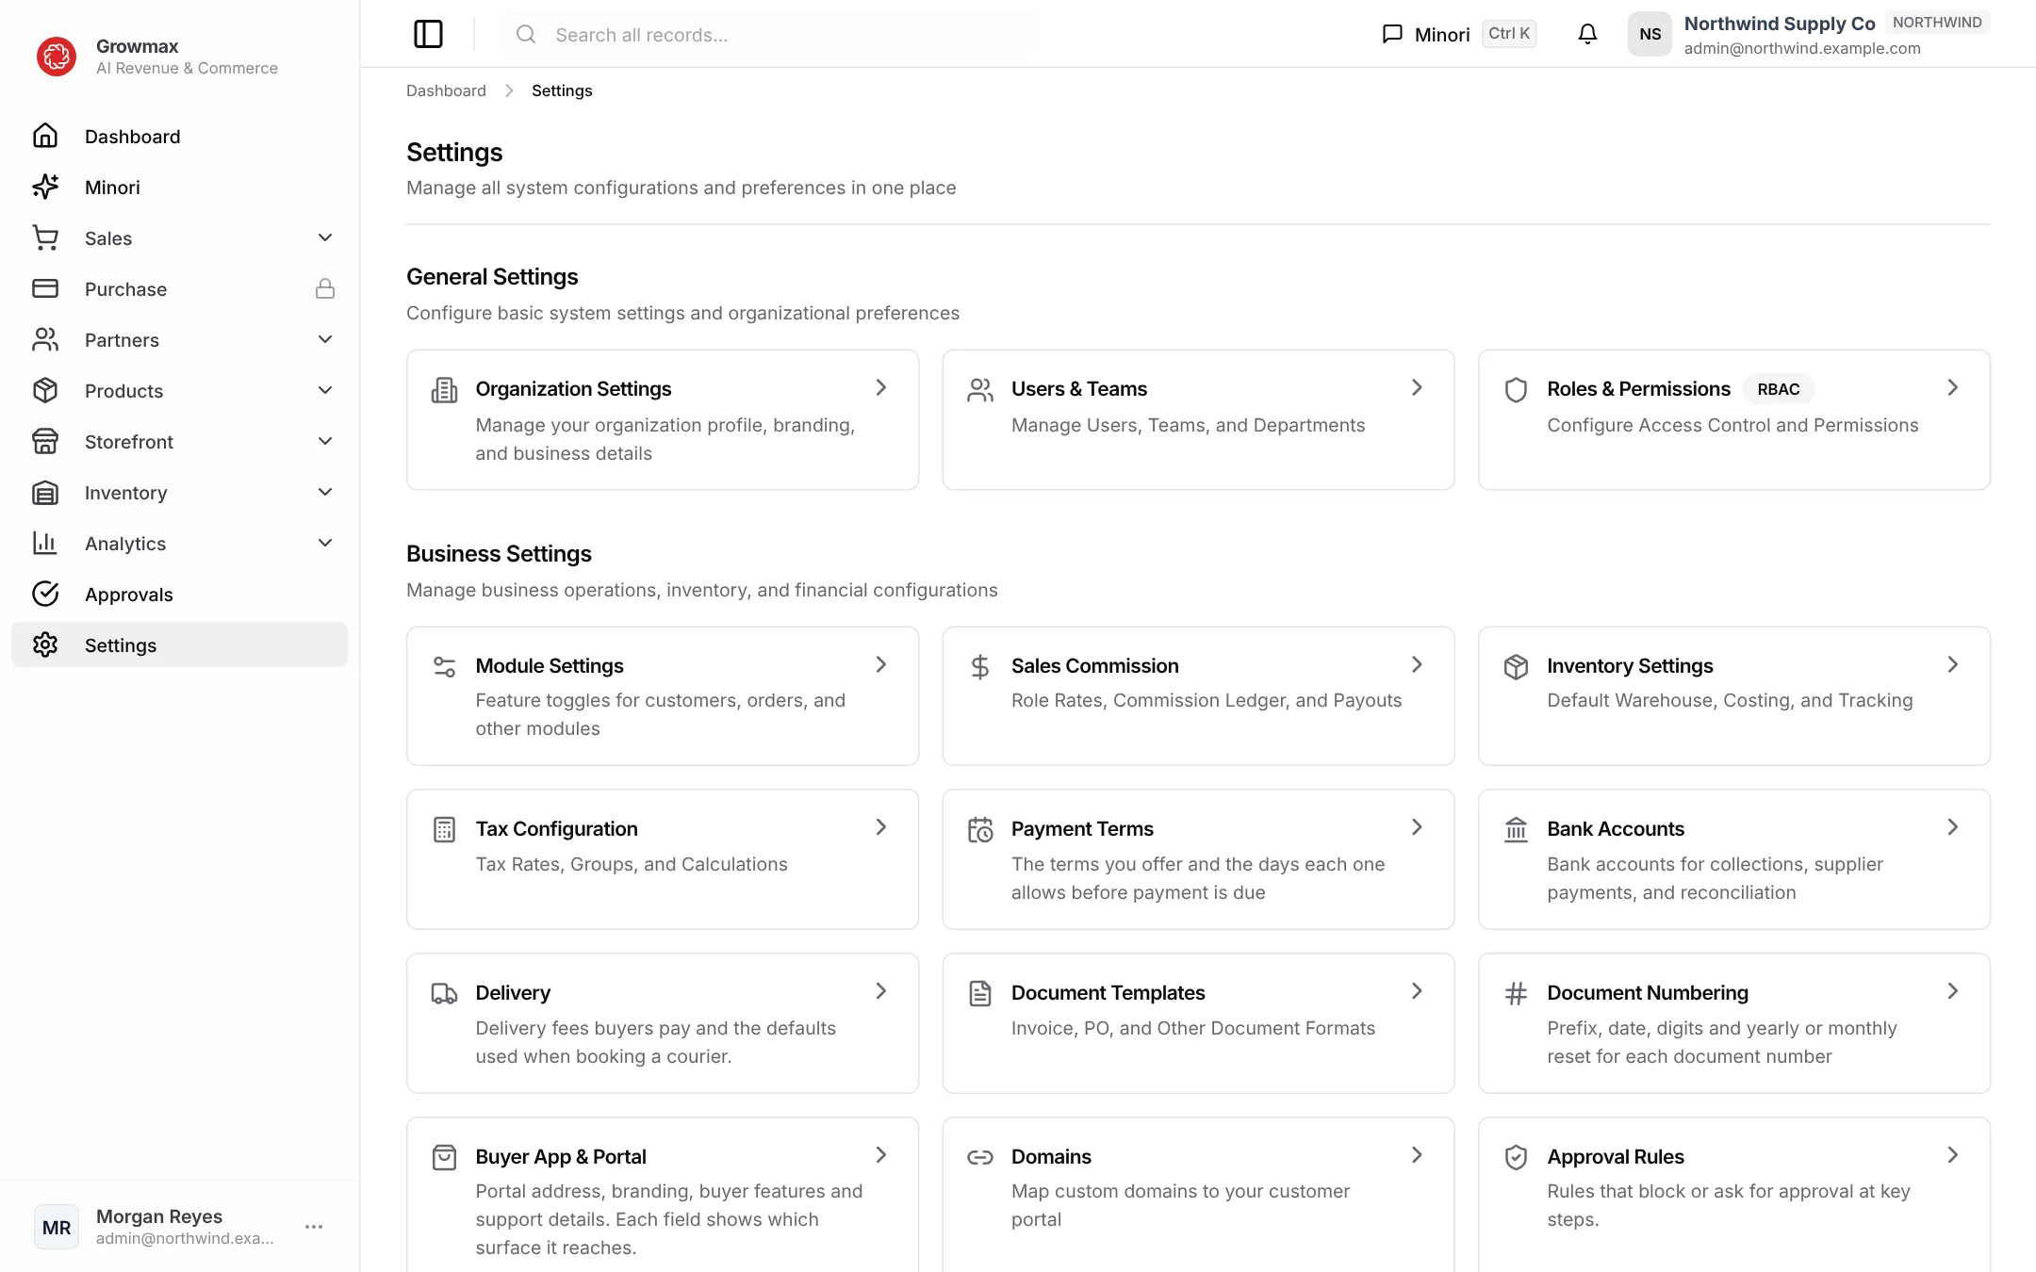Open notifications bell

click(1587, 34)
